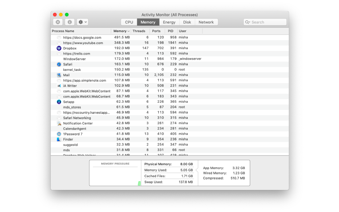Click the 491.5 MB memory value
Screen dimensions: 339x212
click(x=122, y=37)
